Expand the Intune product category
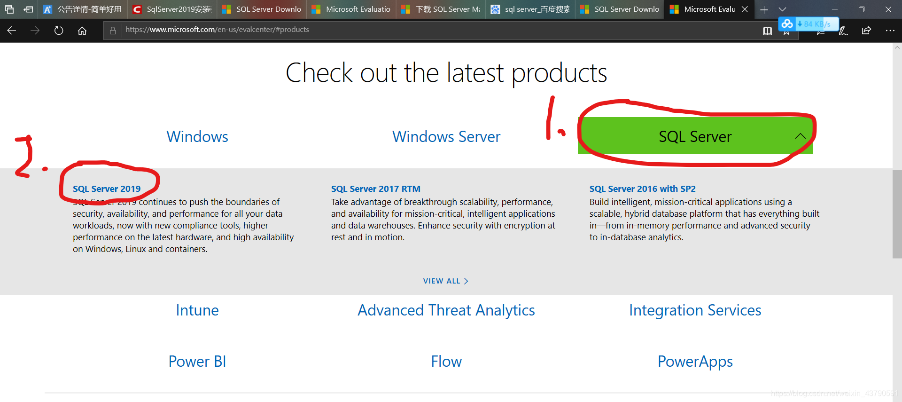This screenshot has width=902, height=402. coord(197,310)
